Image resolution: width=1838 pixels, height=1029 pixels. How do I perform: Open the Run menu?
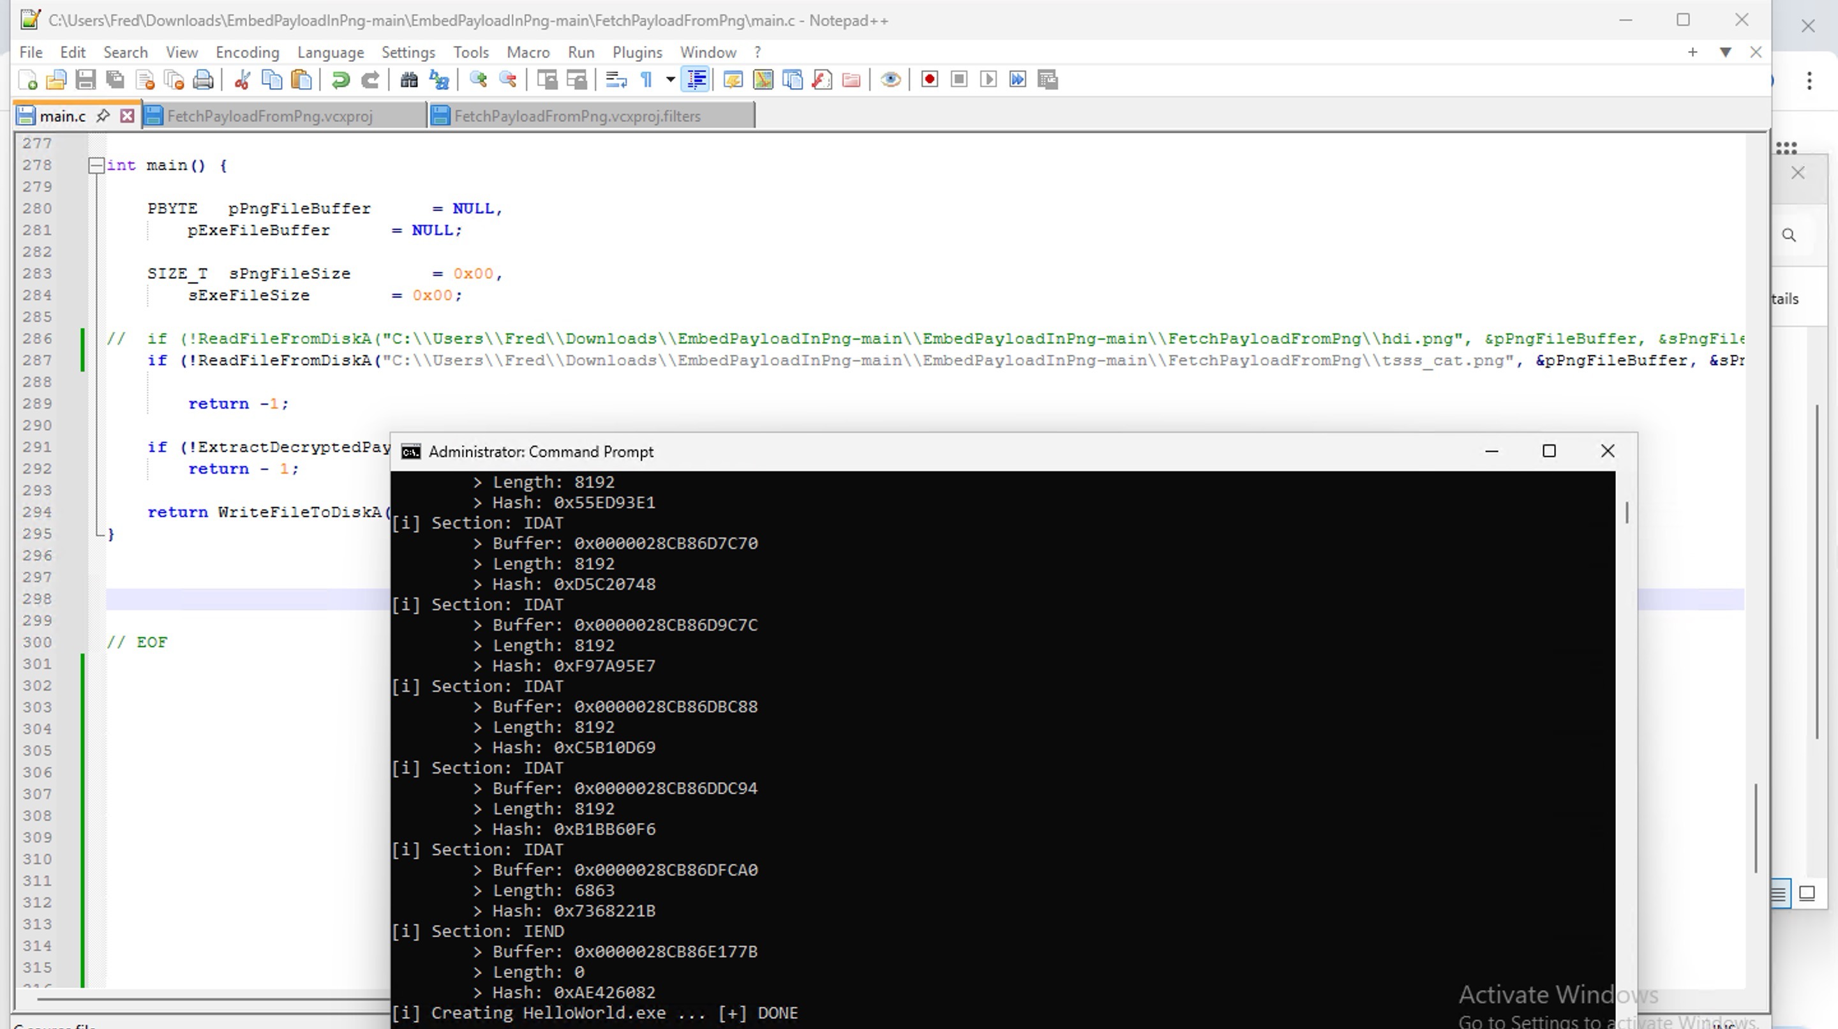pos(581,52)
